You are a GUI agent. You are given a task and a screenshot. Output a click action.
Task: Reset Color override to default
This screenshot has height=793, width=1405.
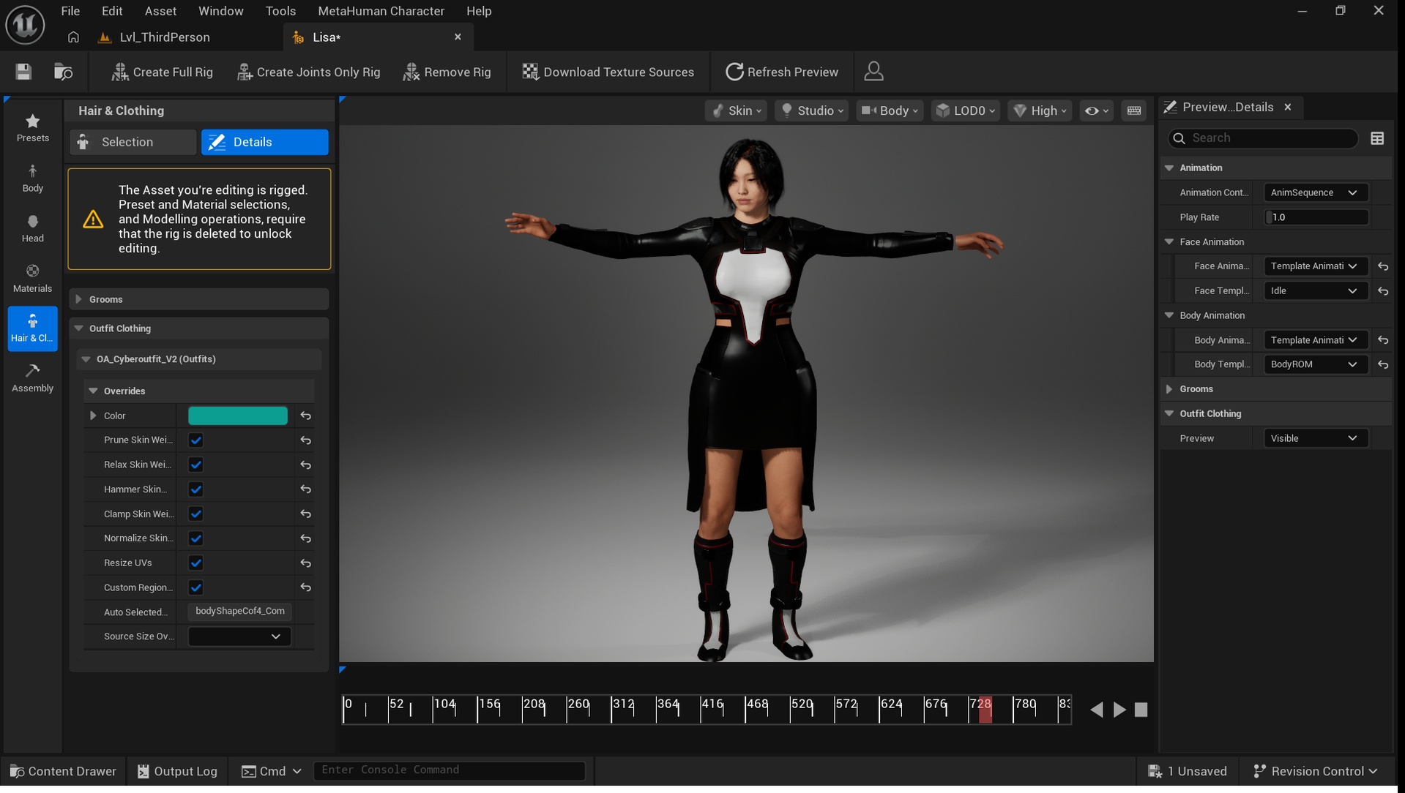[x=306, y=416]
